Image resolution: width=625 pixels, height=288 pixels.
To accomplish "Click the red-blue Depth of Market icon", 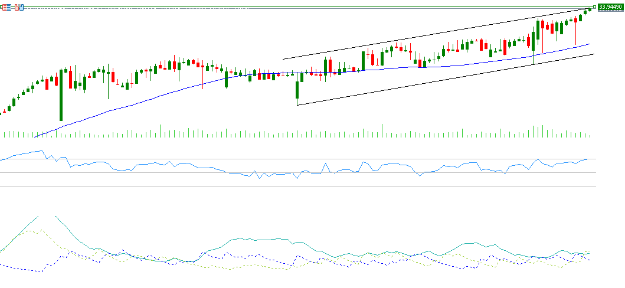I will coord(7,7).
